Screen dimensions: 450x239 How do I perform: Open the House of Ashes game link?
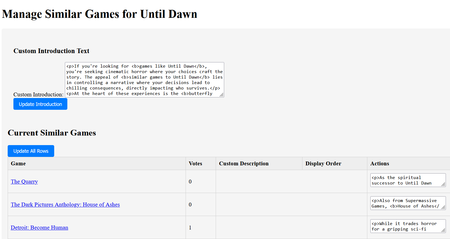tap(65, 205)
